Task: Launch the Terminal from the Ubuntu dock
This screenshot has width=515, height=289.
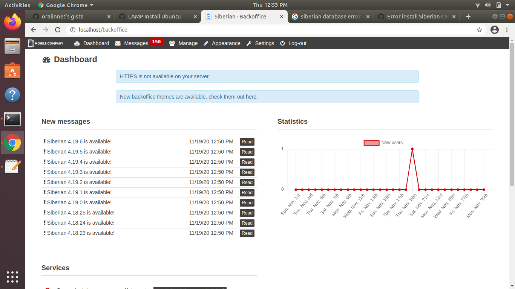Action: (x=12, y=119)
